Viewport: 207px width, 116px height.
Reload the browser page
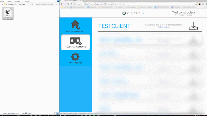coord(68,4)
